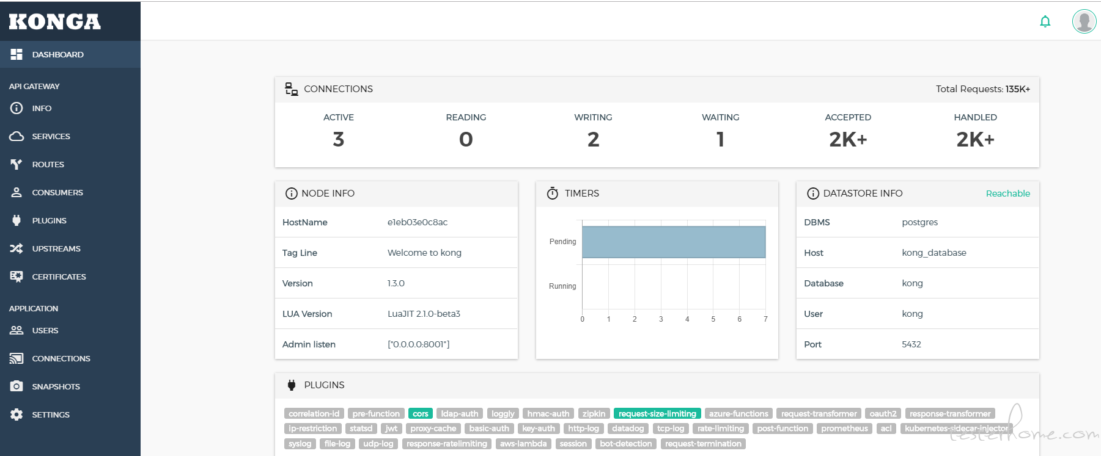Click the Routes fork icon
This screenshot has height=456, width=1101.
click(x=17, y=164)
